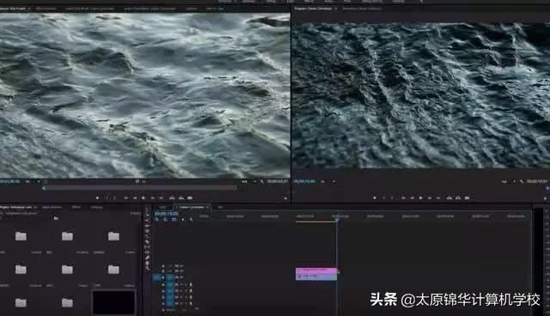Click Program monitor current timecode
The height and width of the screenshot is (316, 550).
click(x=305, y=181)
